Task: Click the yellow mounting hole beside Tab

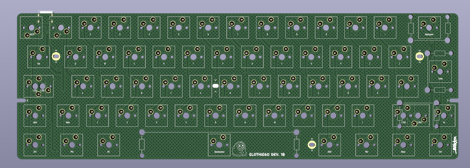Action: pos(56,56)
